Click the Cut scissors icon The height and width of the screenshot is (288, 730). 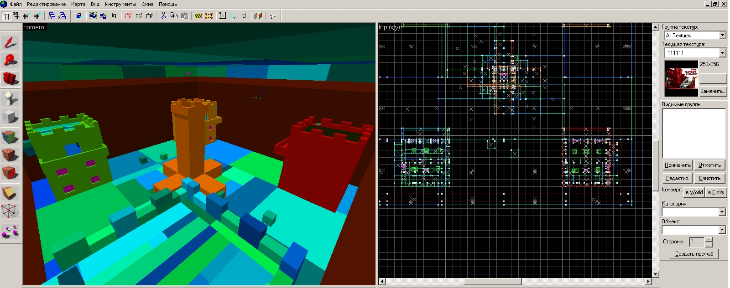point(163,16)
